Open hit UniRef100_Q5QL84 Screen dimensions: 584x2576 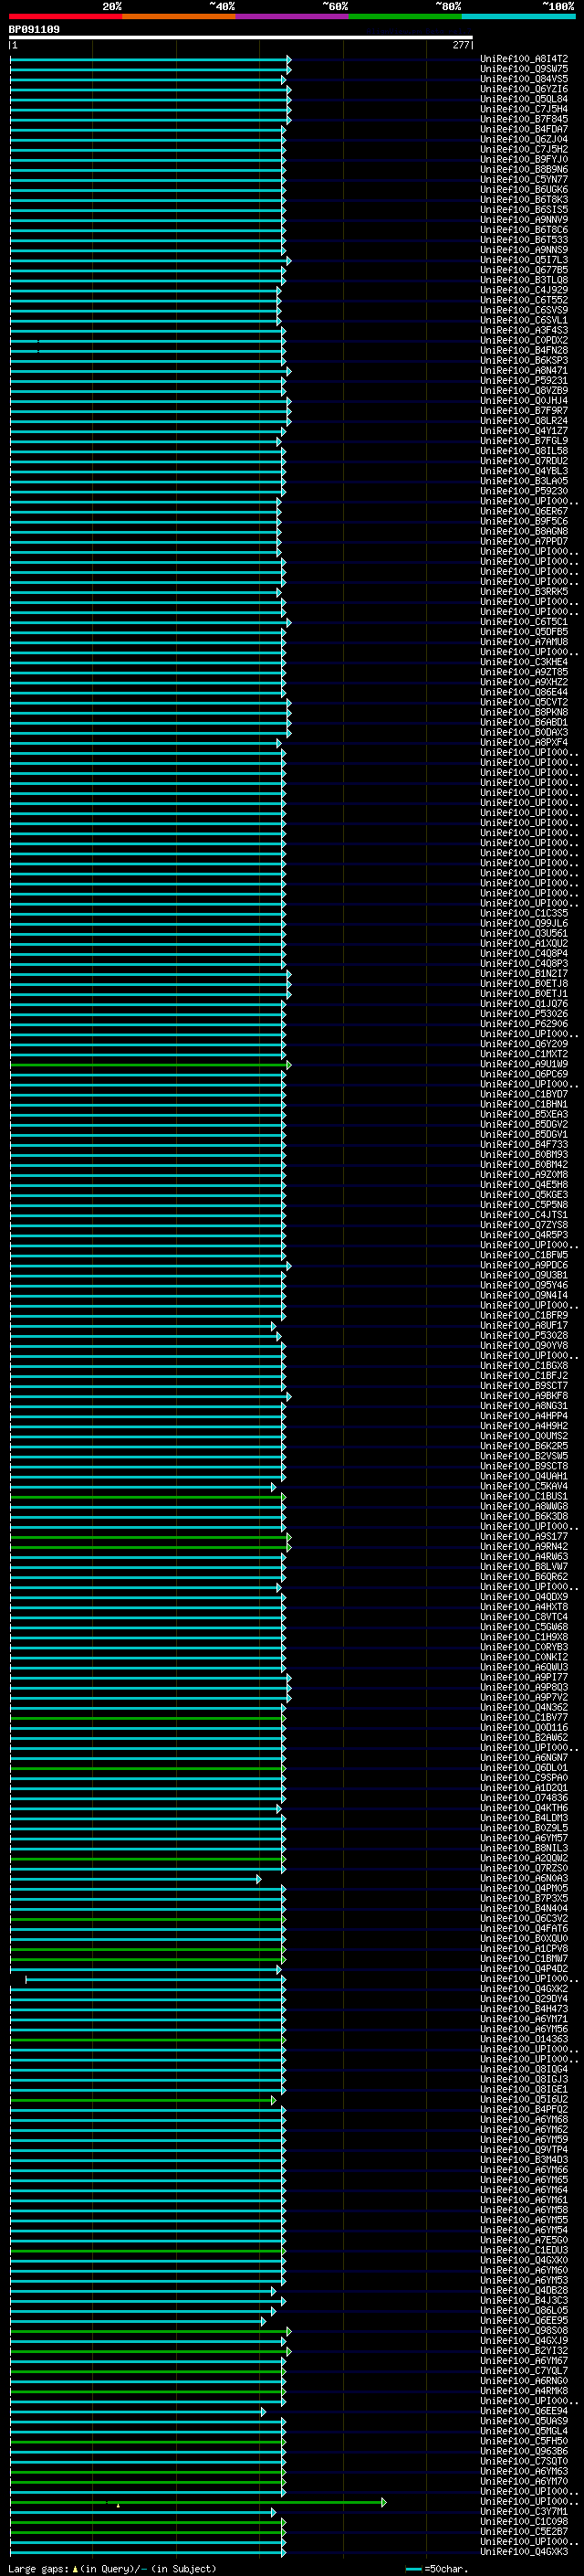(524, 99)
